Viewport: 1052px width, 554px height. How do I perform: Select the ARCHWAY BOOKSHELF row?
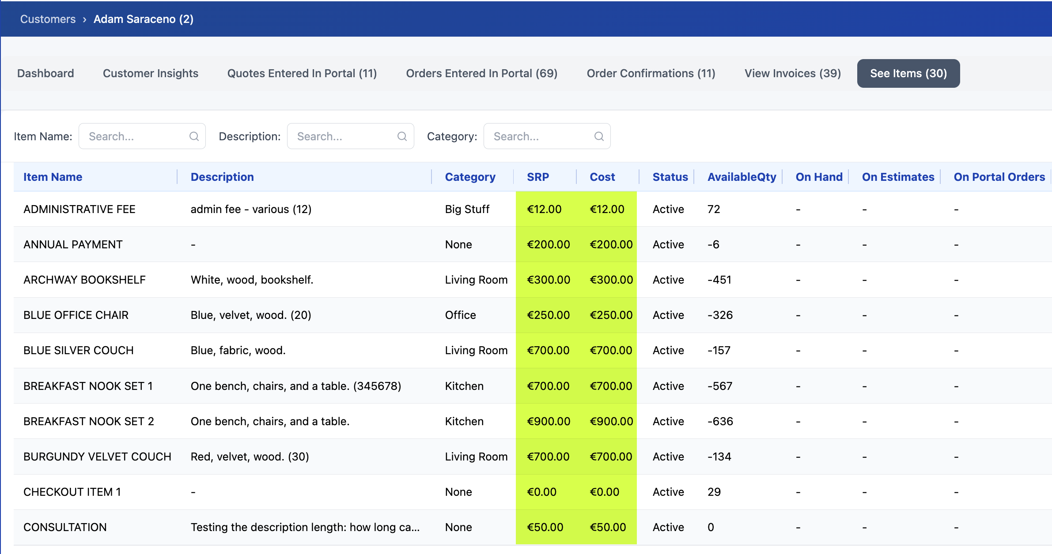point(533,280)
